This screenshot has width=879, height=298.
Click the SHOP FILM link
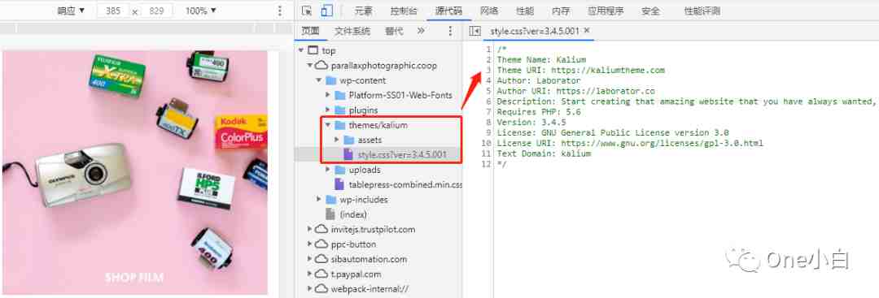point(134,277)
